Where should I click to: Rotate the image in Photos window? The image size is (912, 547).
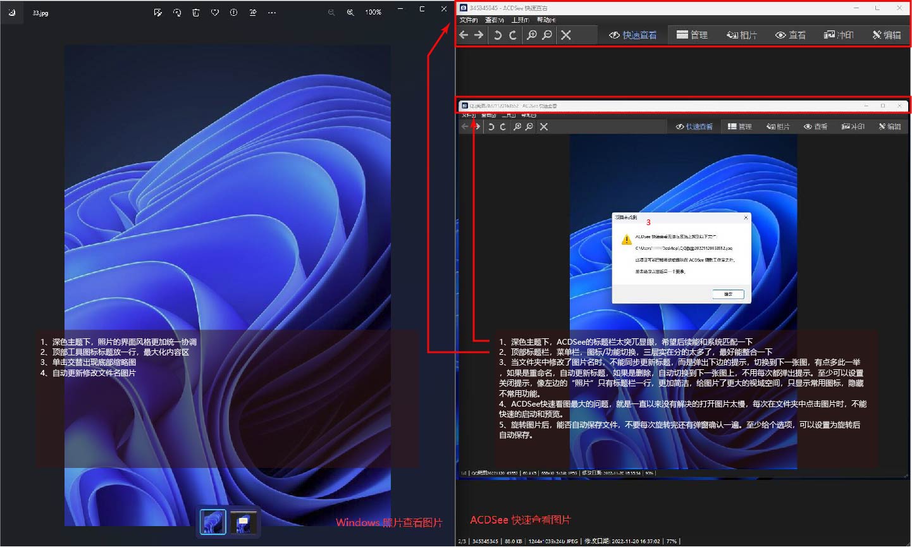click(x=177, y=13)
